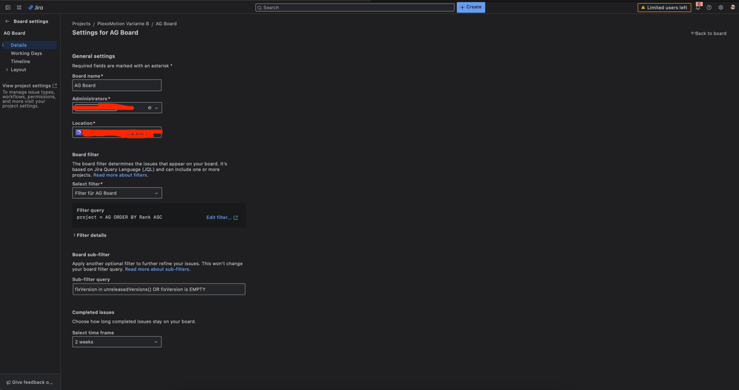
Task: Open the Select filter dropdown
Action: pos(117,193)
